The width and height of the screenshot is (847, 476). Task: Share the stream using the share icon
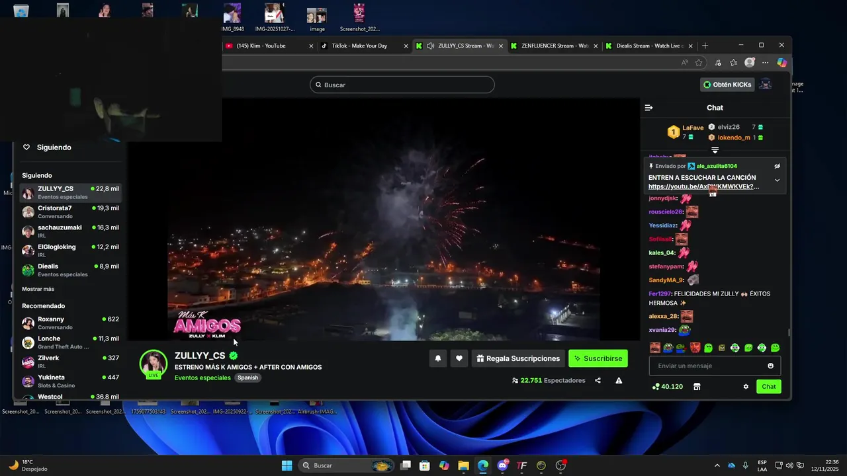coord(598,381)
